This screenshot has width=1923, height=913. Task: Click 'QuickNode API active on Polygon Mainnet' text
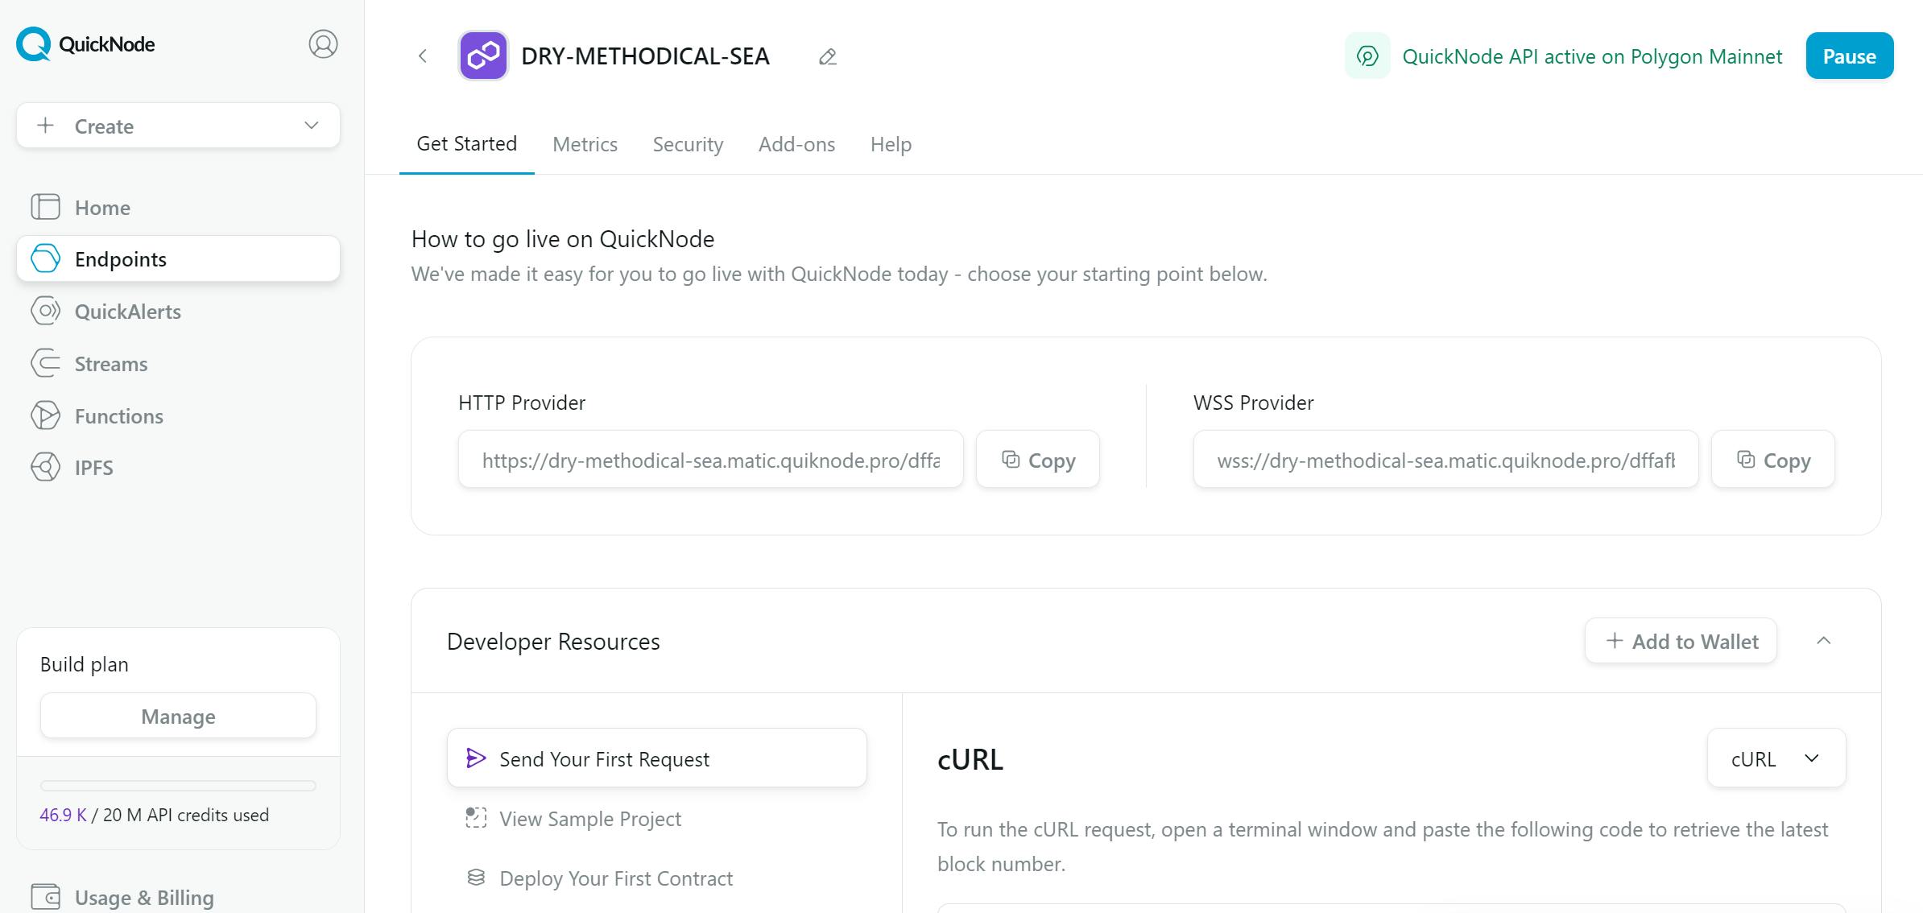[1592, 56]
